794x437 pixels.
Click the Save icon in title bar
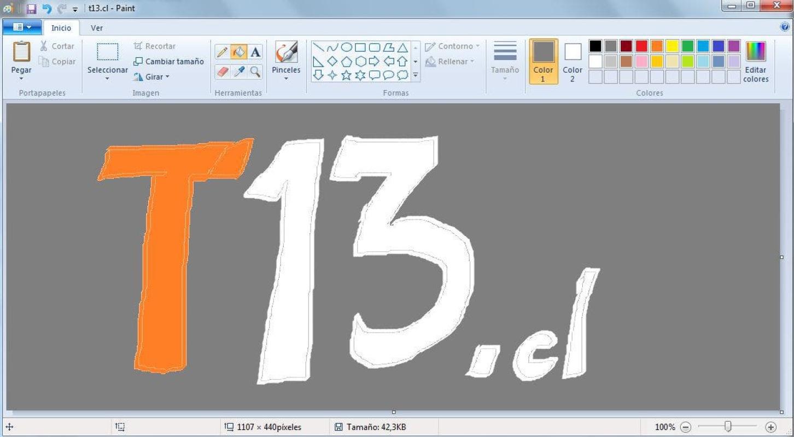coord(31,9)
